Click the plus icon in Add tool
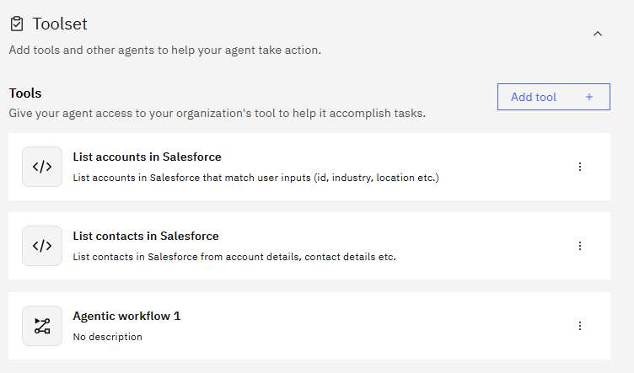 [x=589, y=97]
